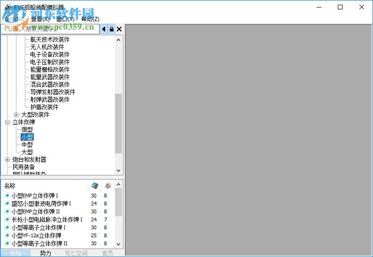Viewport: 373px width, 257px height.
Task: Select the item 小型等离子立体炸弹 I
Action: click(x=38, y=227)
